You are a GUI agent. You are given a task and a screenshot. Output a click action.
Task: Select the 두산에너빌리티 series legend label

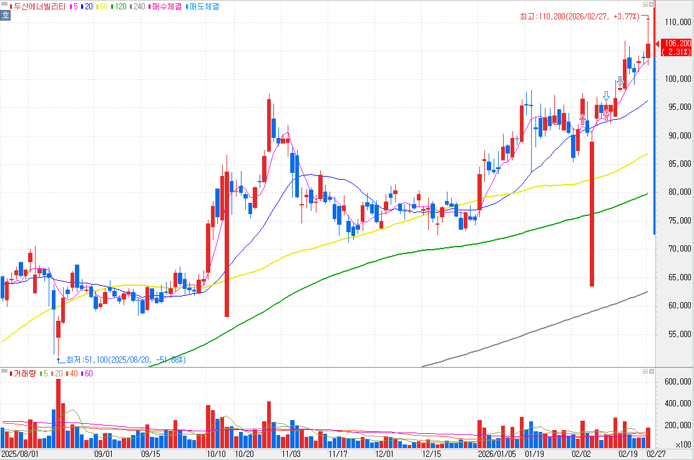(39, 6)
